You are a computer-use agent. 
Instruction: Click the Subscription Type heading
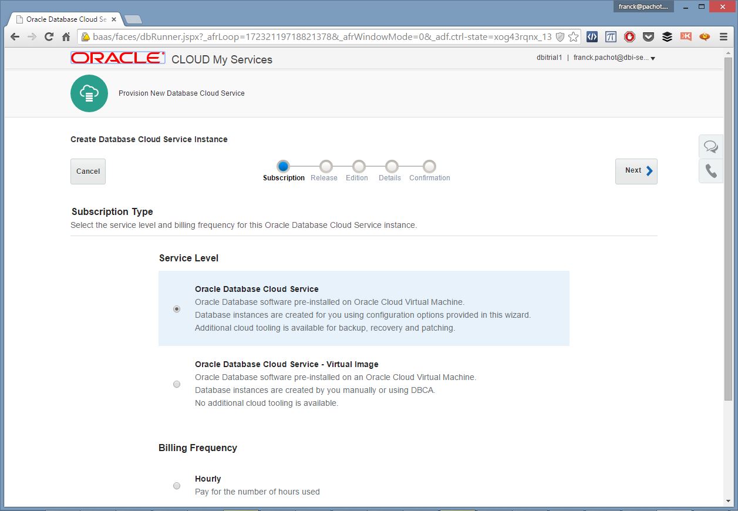coord(112,211)
